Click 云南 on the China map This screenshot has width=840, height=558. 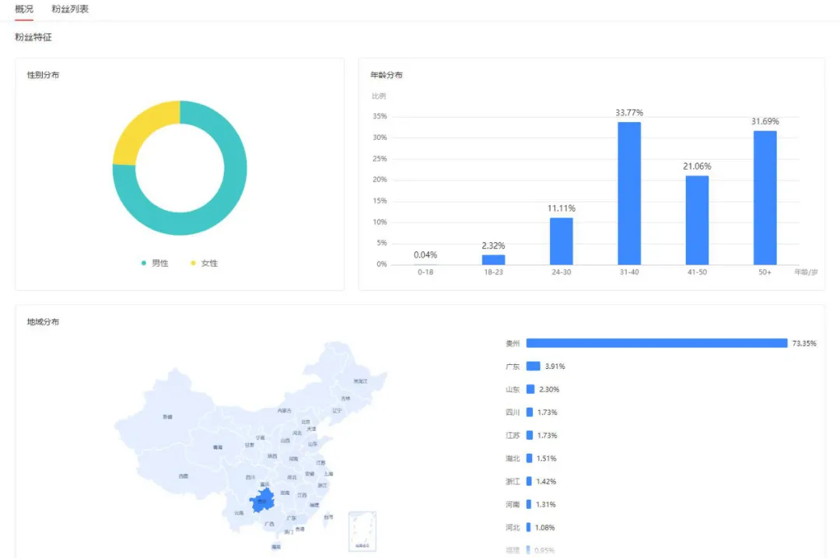239,513
